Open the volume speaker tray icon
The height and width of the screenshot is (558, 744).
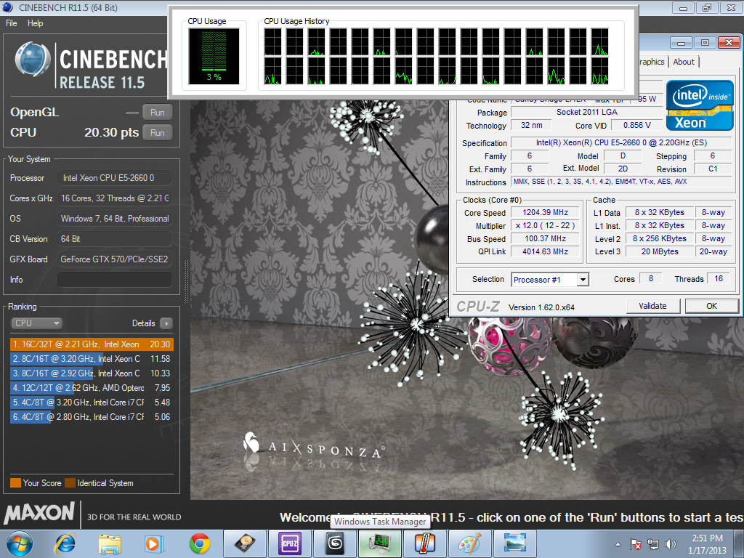pyautogui.click(x=671, y=544)
